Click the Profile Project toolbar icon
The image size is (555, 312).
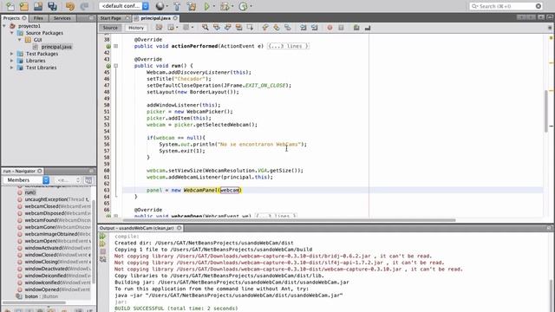243,6
